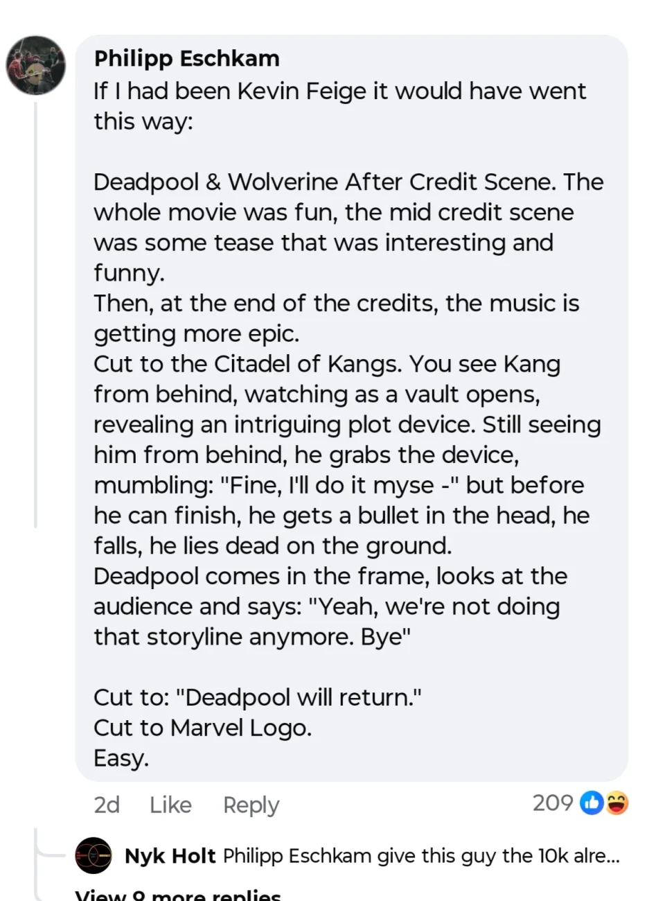
Task: Click the Philipp Eschkam name above the comment
Action: [x=186, y=59]
